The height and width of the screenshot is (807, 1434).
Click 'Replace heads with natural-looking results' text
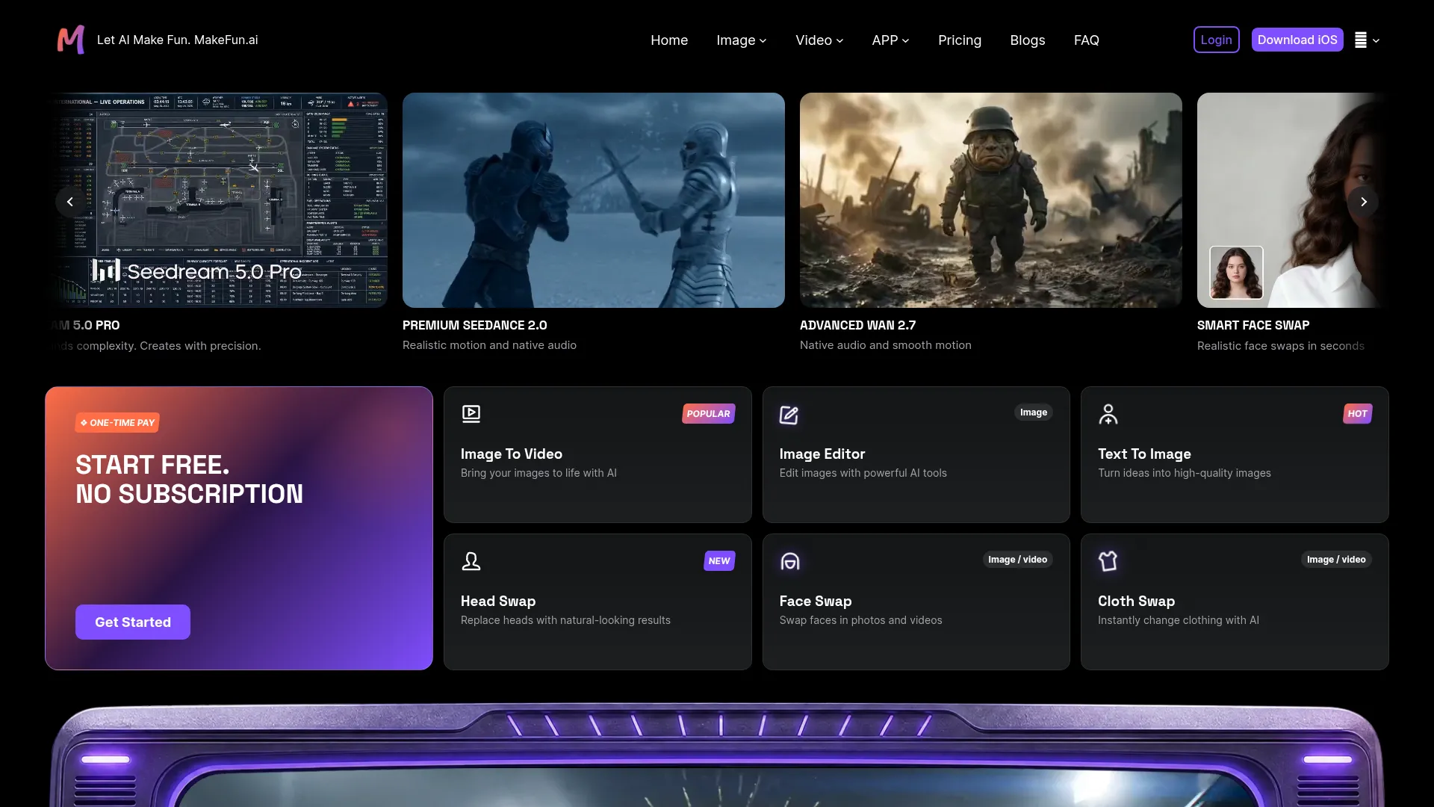point(565,620)
